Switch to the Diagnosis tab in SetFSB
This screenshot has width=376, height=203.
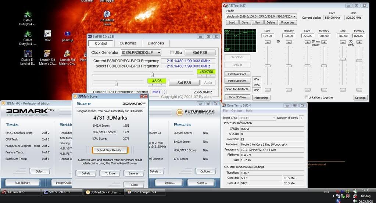point(155,43)
